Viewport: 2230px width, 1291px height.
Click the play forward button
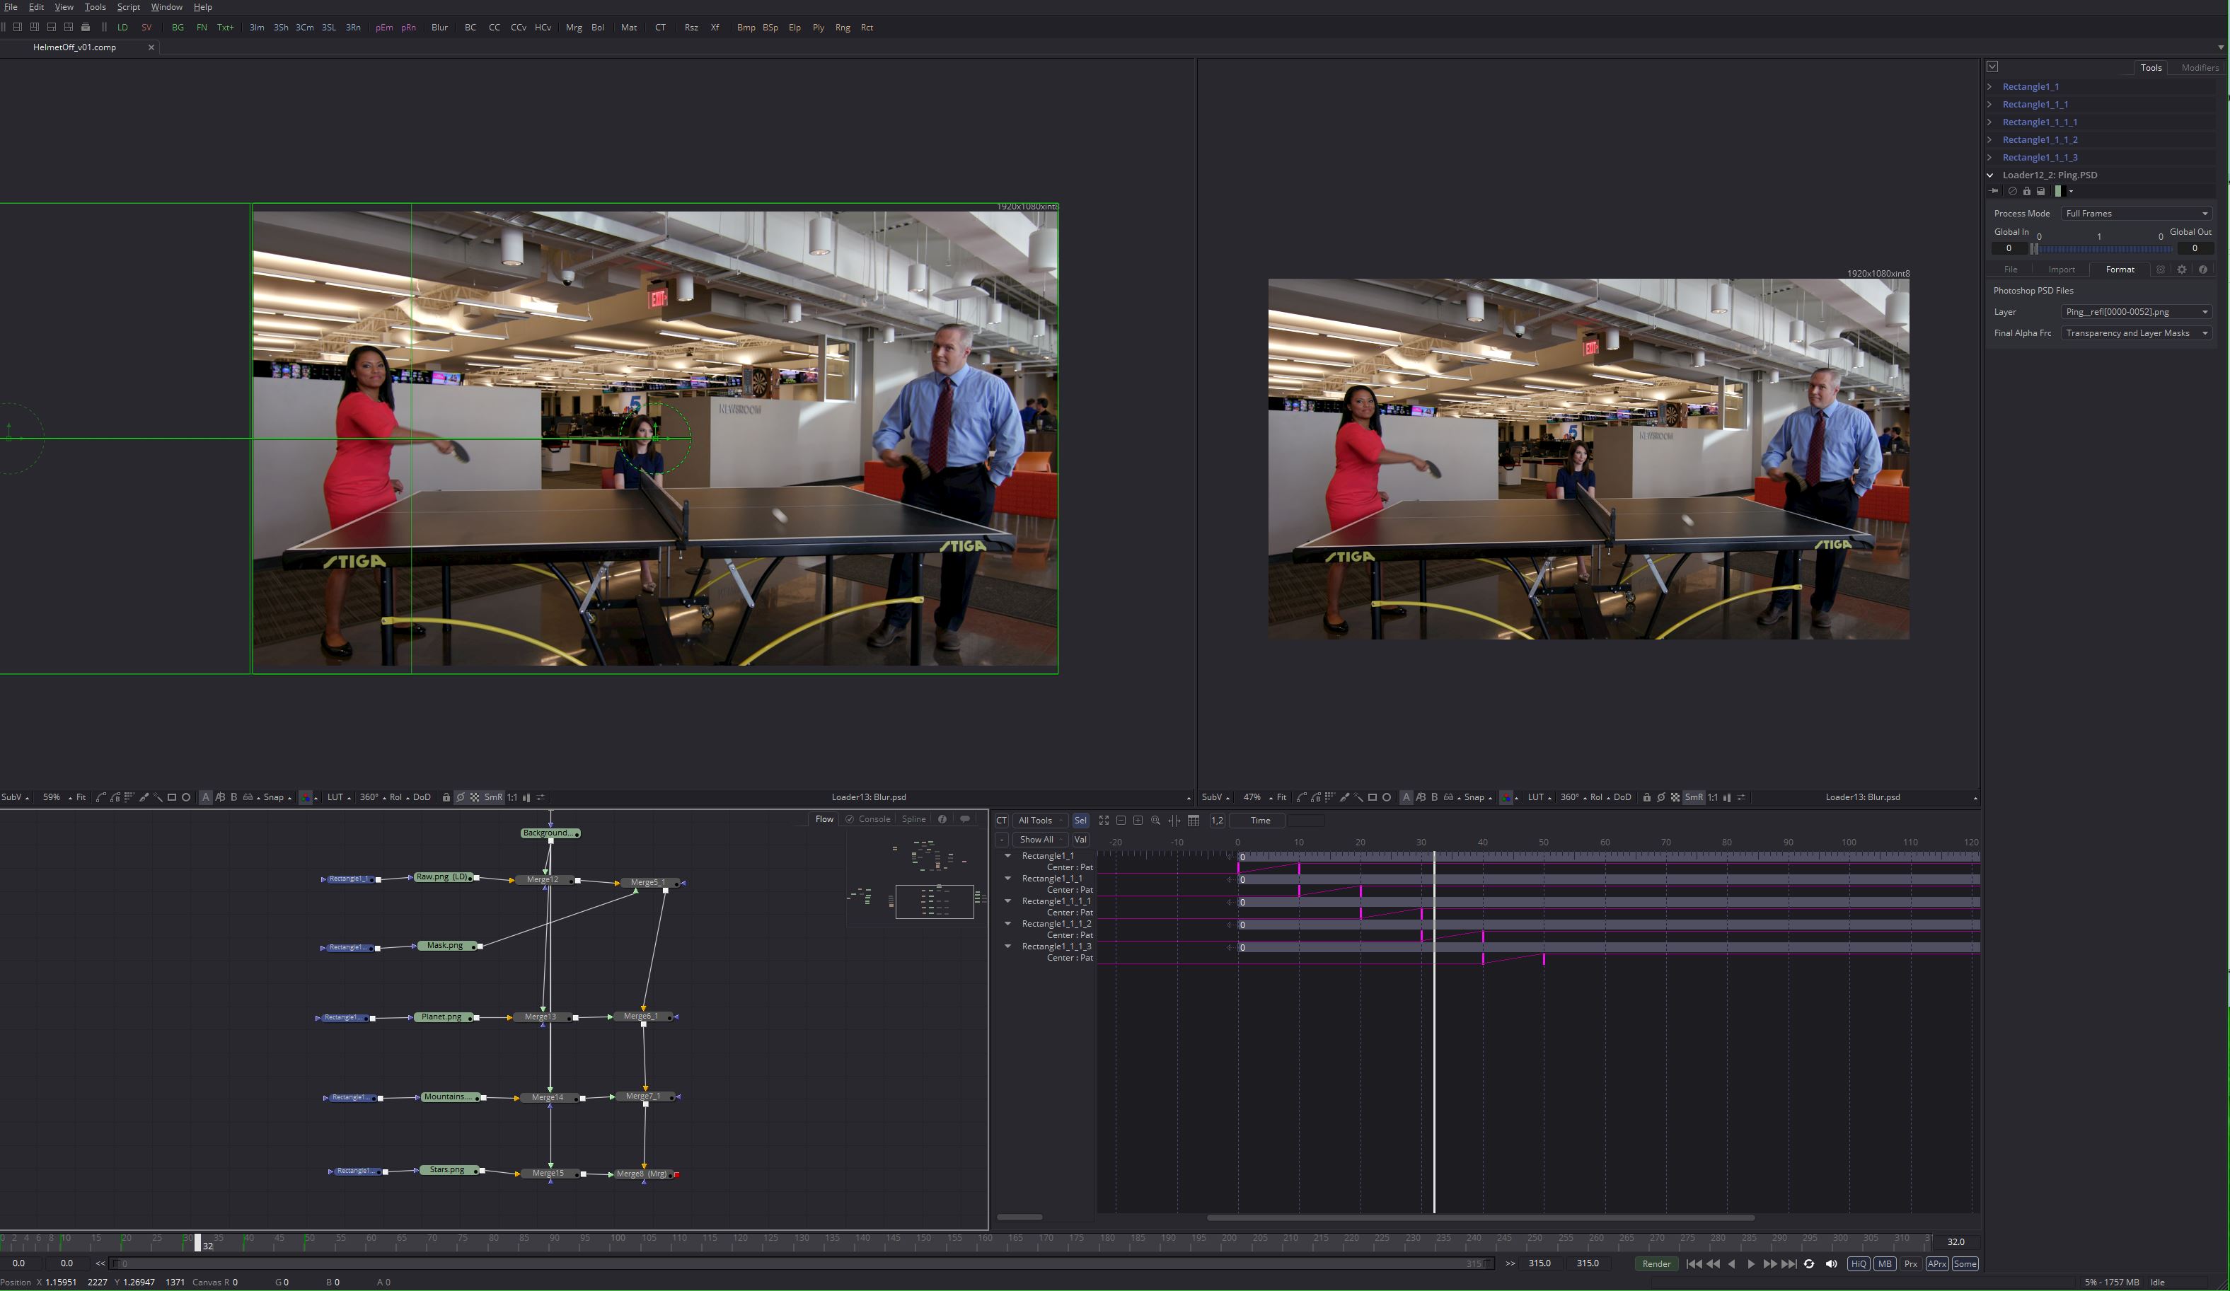click(x=1751, y=1263)
